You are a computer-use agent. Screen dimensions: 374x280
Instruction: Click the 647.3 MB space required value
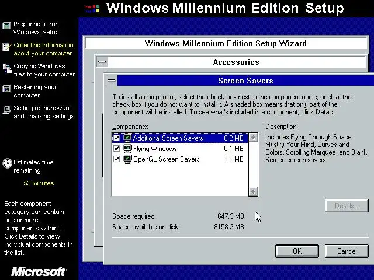point(231,216)
